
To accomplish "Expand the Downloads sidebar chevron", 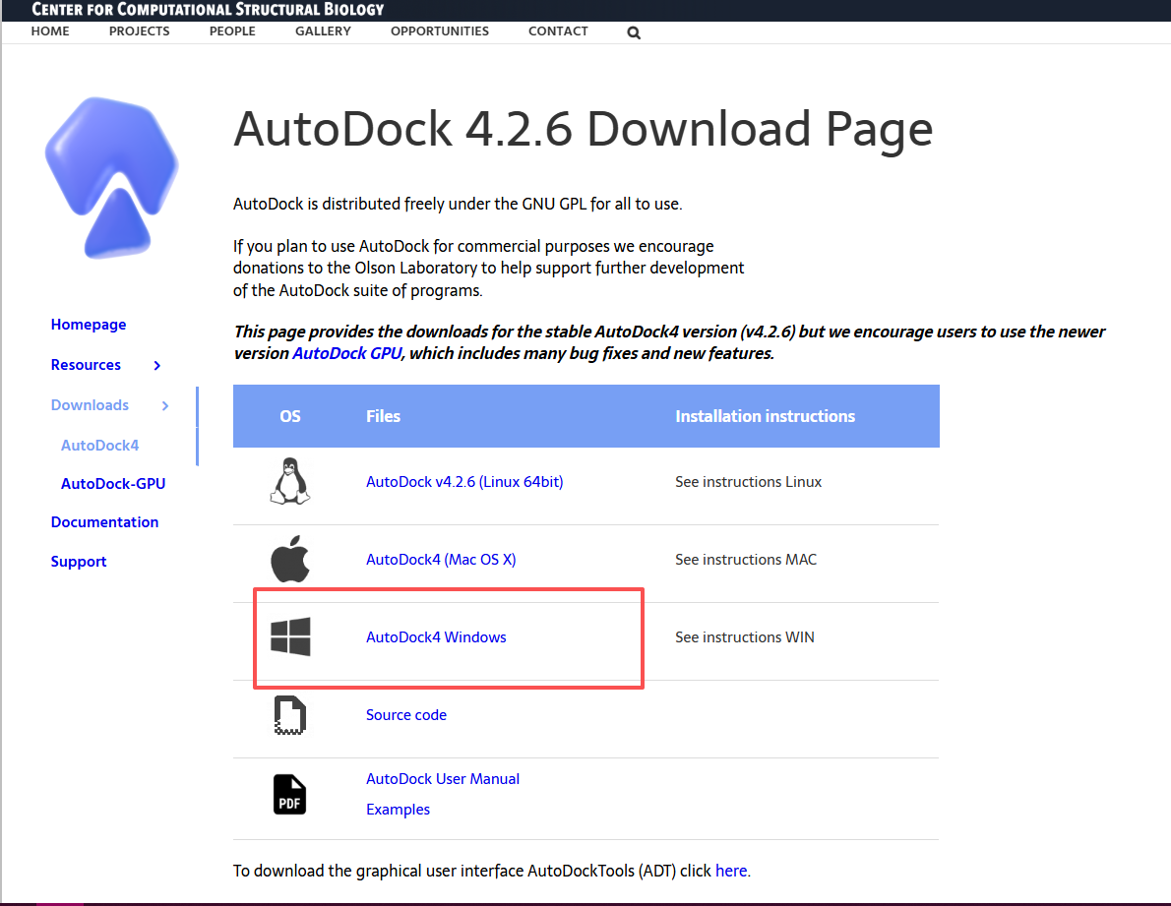I will (165, 405).
